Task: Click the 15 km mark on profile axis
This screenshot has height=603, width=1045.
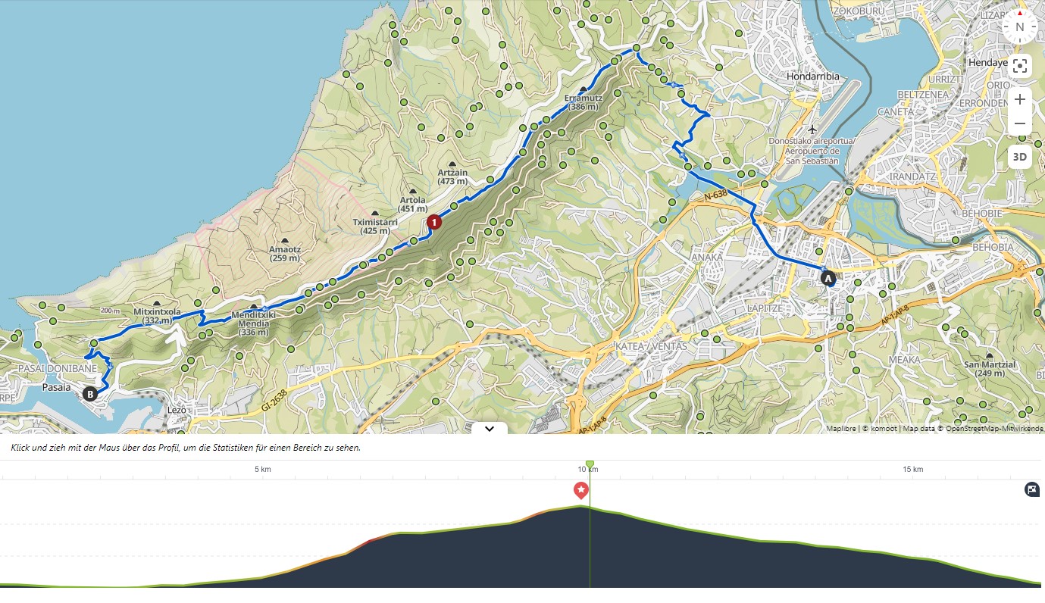Action: [x=913, y=470]
